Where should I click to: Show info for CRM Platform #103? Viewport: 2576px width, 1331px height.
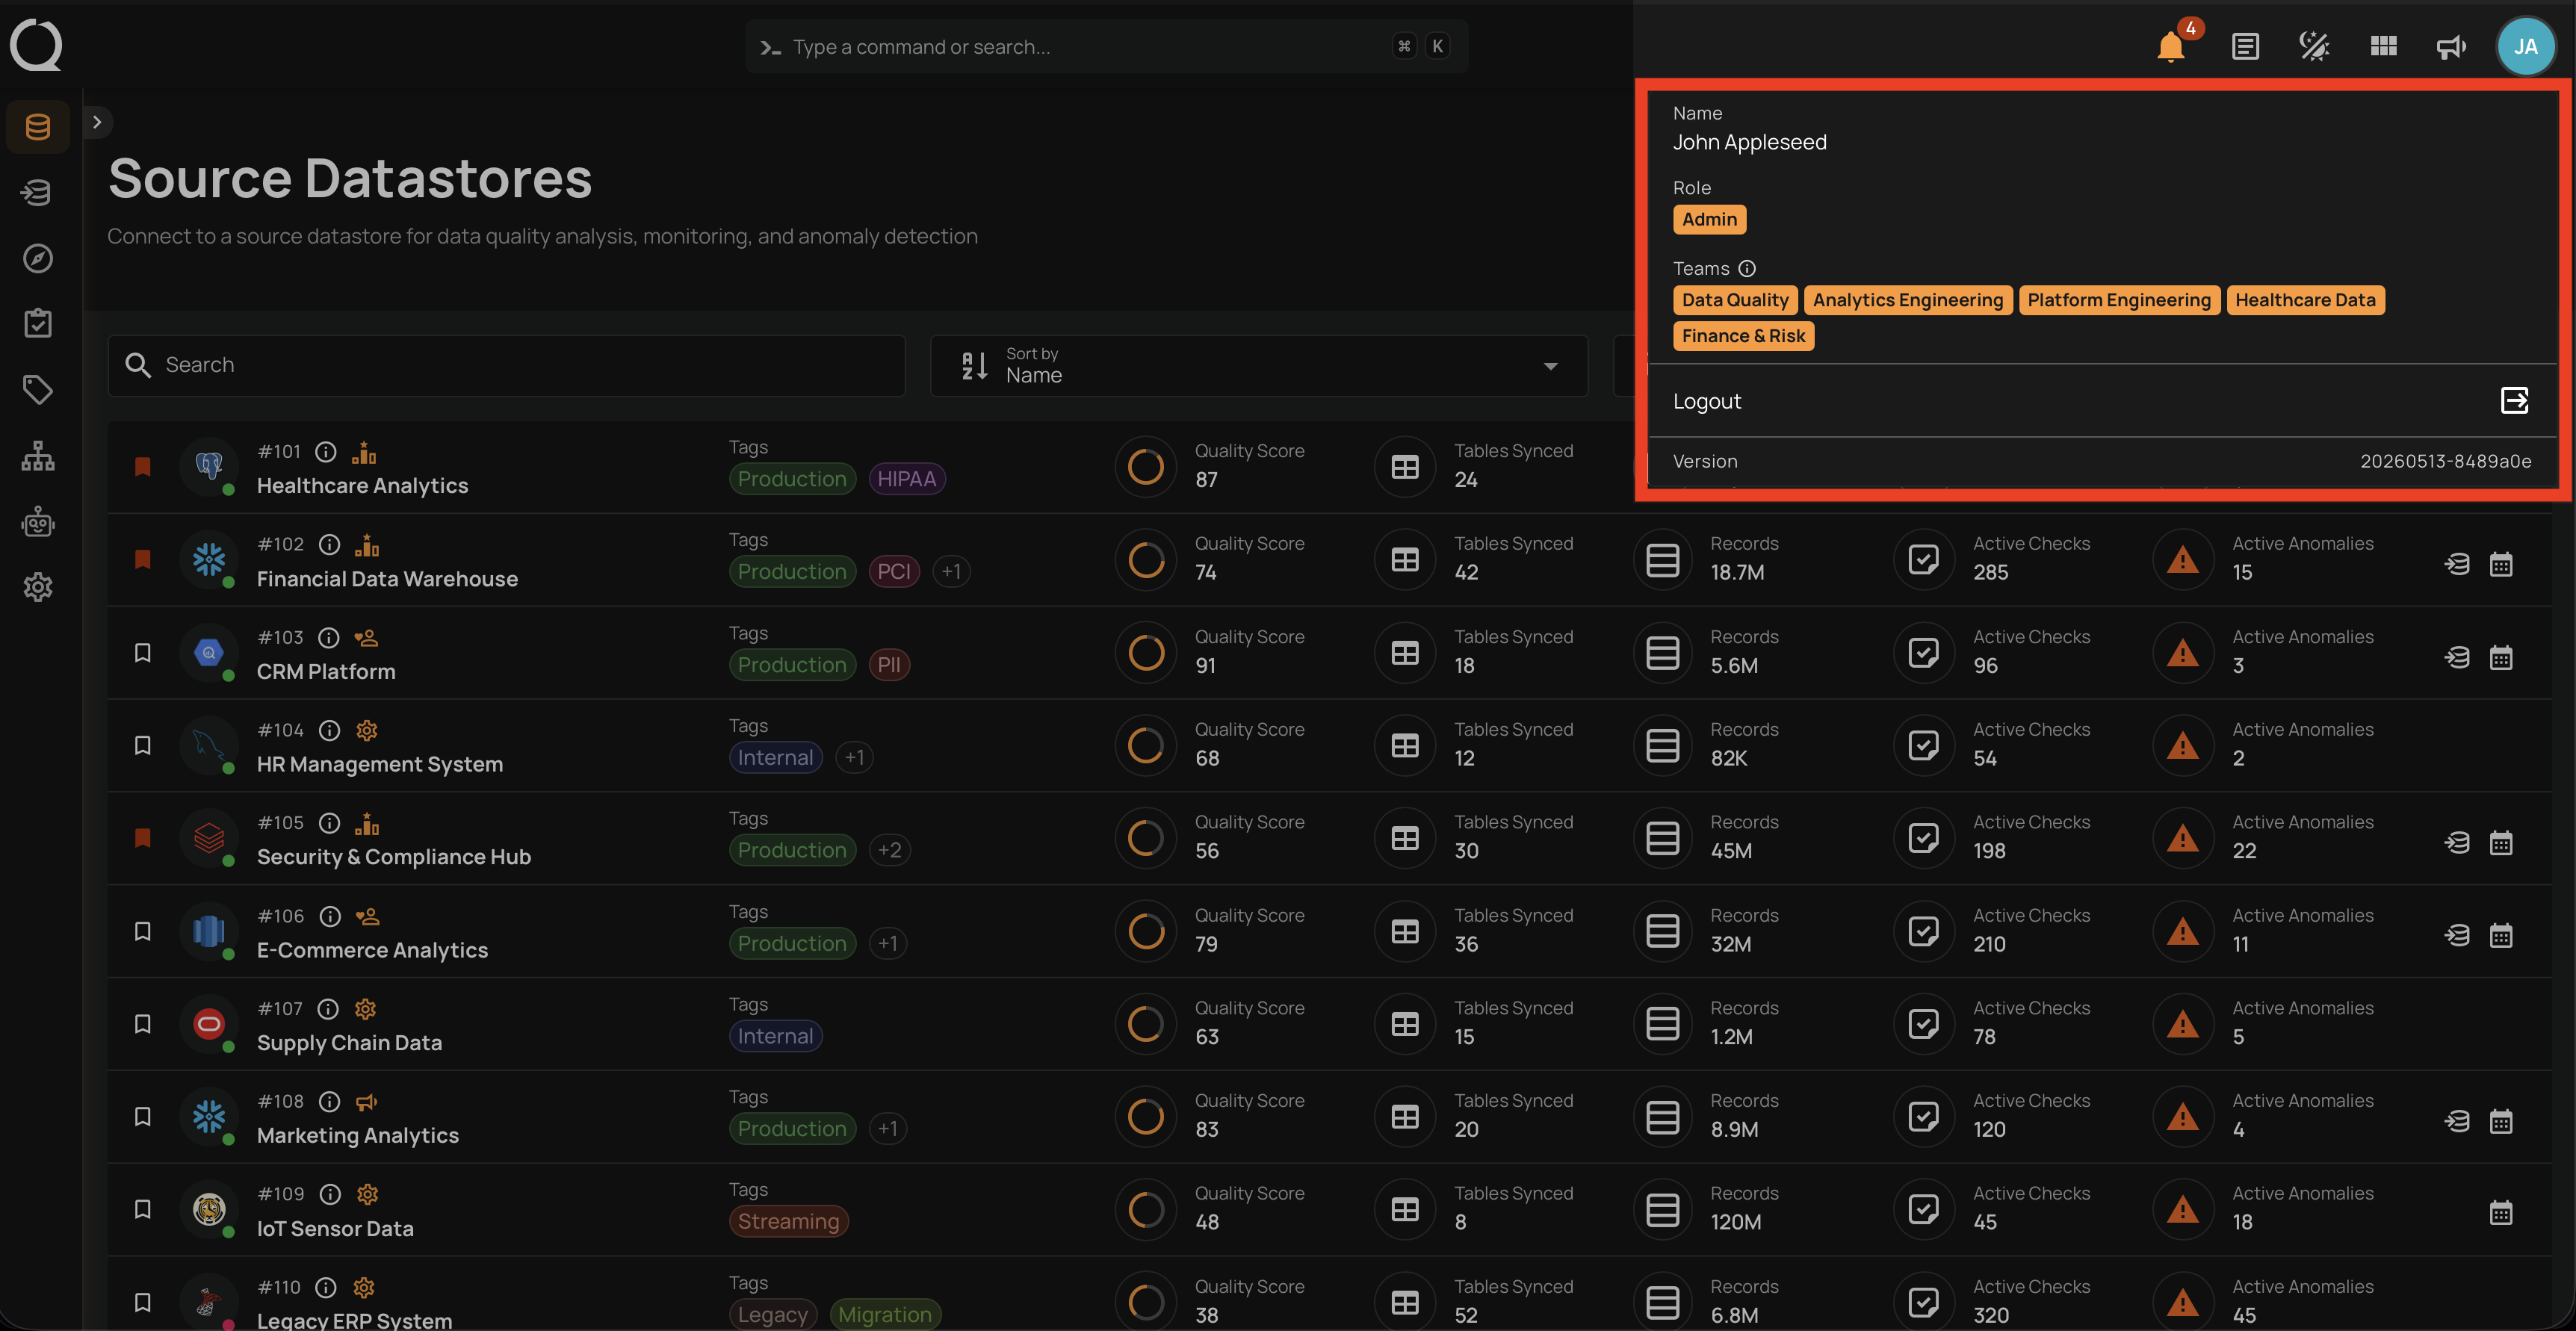coord(329,638)
